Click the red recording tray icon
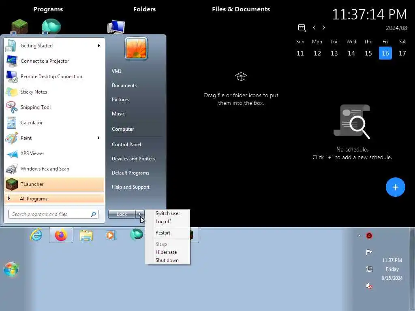The width and height of the screenshot is (415, 311). click(x=369, y=236)
